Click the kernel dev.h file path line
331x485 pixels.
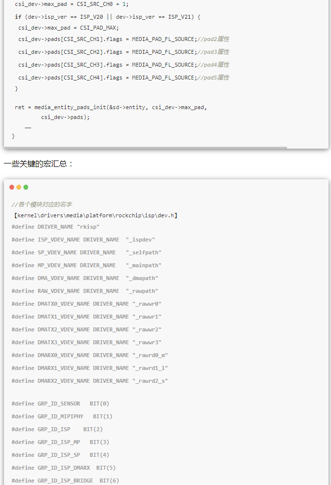click(x=95, y=215)
